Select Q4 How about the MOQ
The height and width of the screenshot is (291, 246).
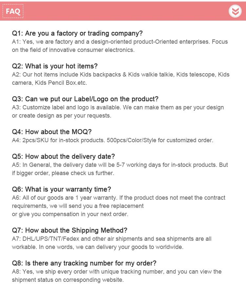point(52,132)
